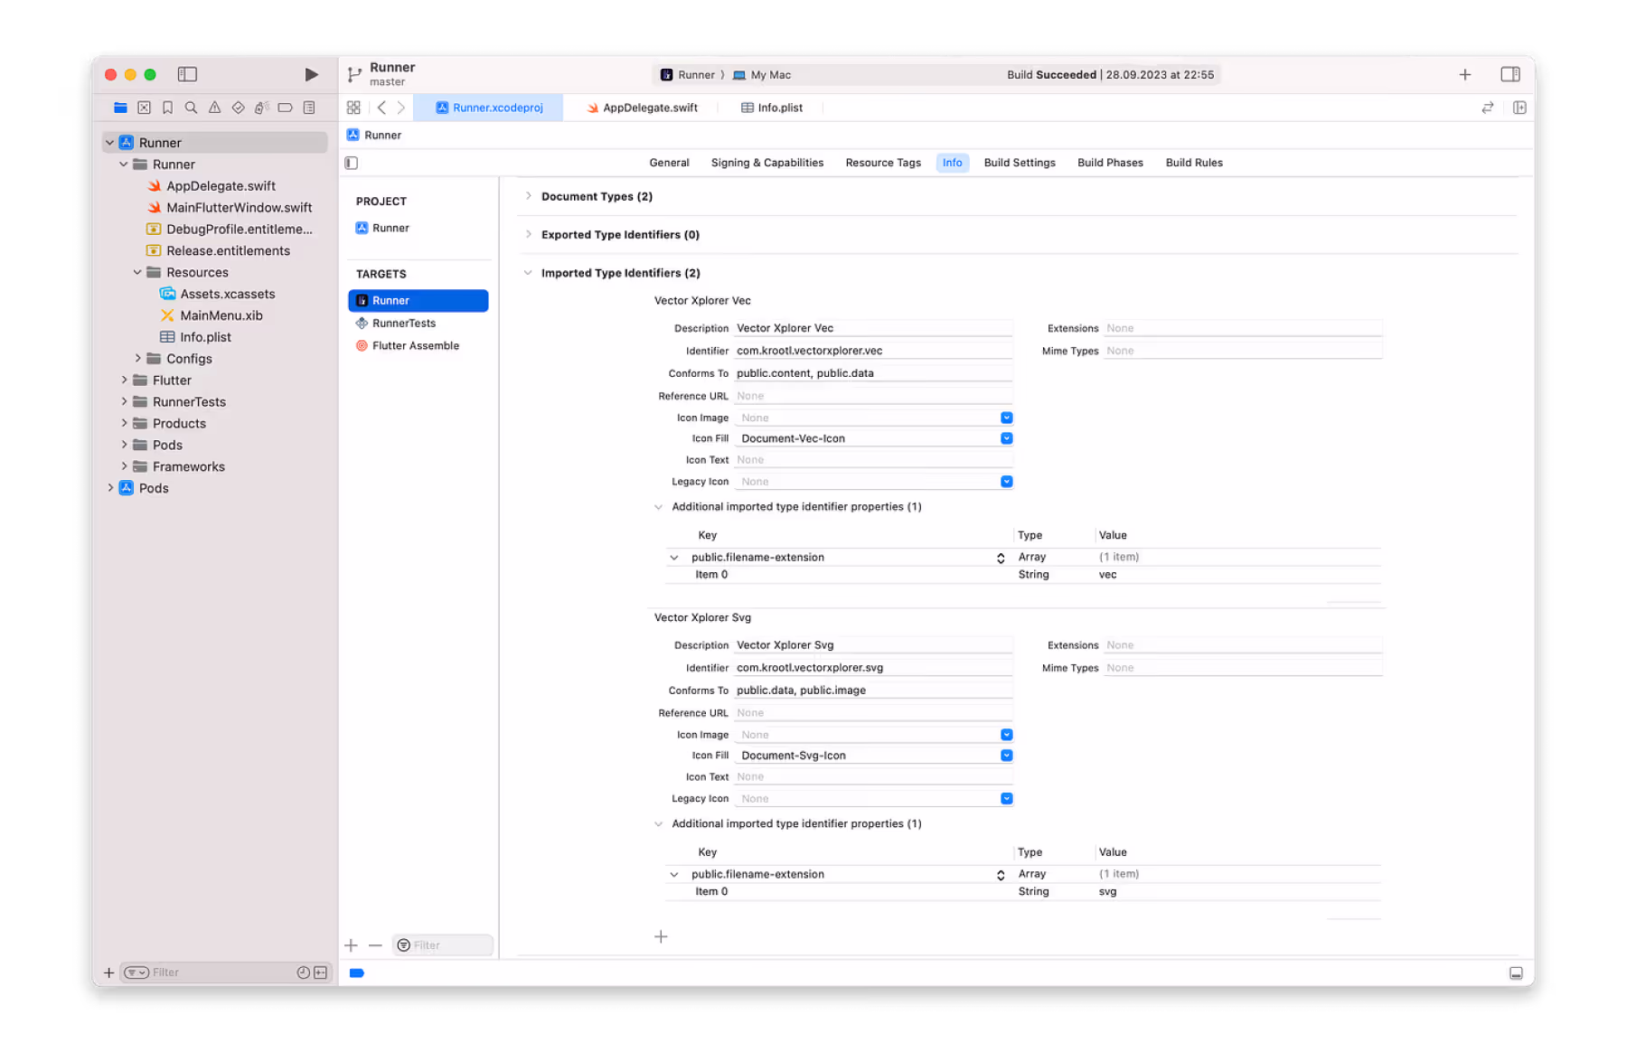Open Legacy Icon dropdown for Vector Xplorer Svg
Viewport: 1627px width, 1043px height.
coord(1006,799)
